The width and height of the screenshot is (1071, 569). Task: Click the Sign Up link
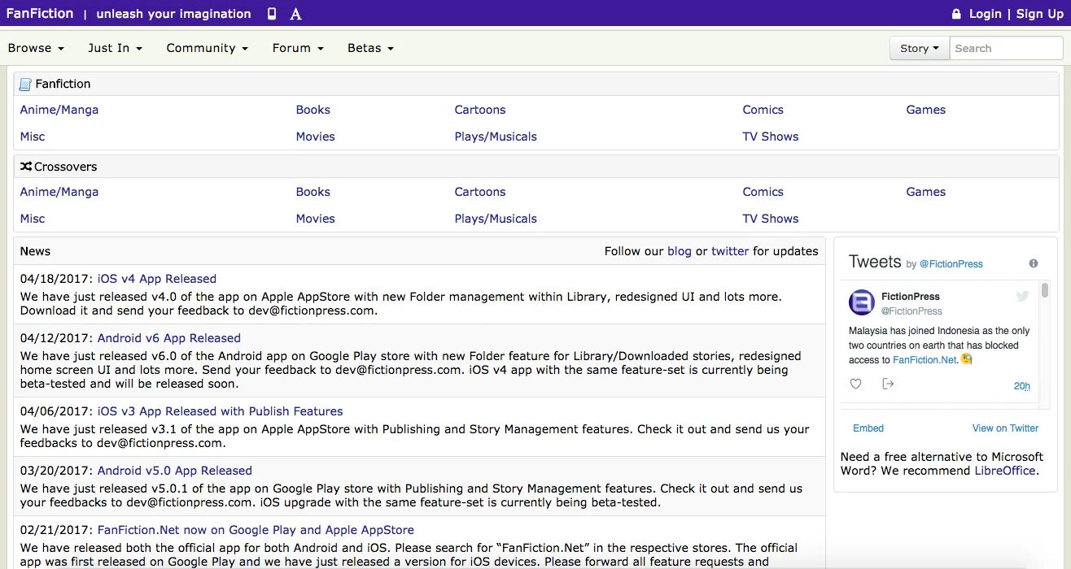(x=1040, y=14)
